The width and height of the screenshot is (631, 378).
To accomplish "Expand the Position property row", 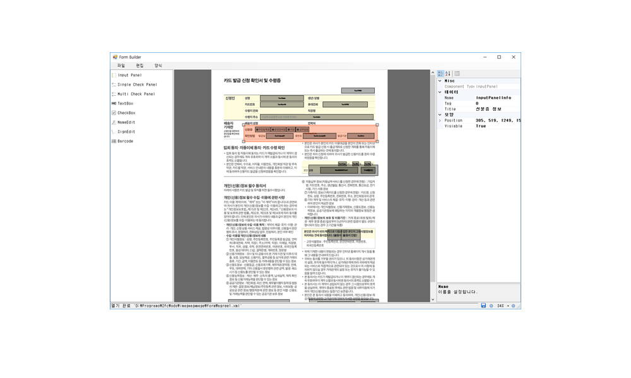I will (440, 120).
